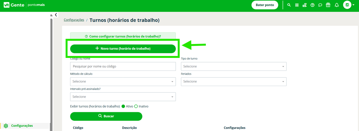Open the apps grid icon

tap(297, 5)
